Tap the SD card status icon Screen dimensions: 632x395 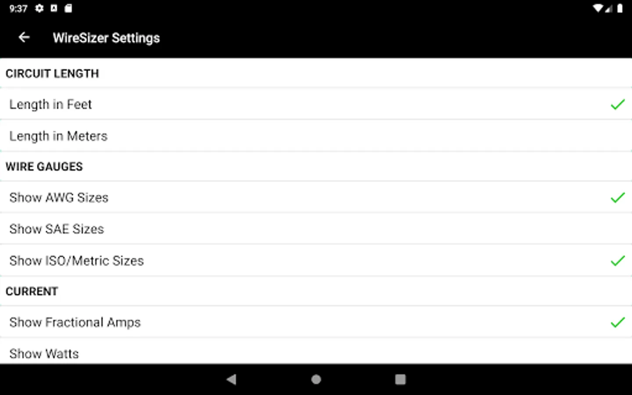68,8
